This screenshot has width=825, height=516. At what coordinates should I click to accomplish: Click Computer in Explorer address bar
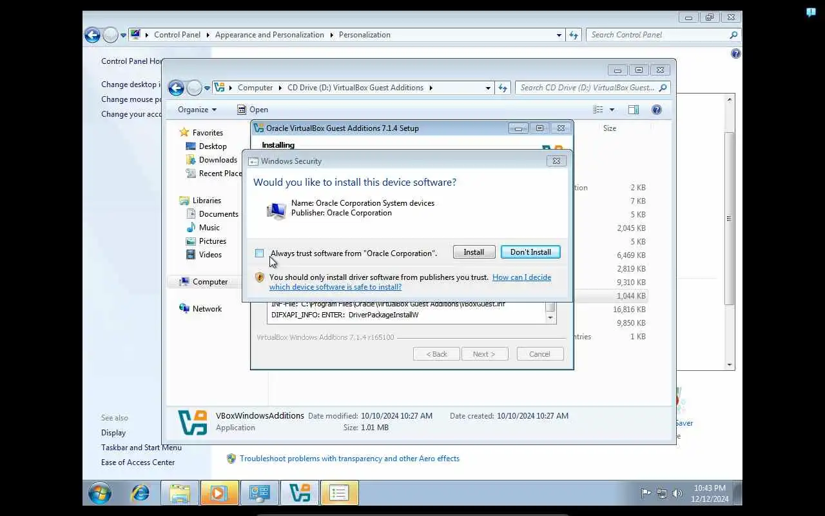coord(255,88)
